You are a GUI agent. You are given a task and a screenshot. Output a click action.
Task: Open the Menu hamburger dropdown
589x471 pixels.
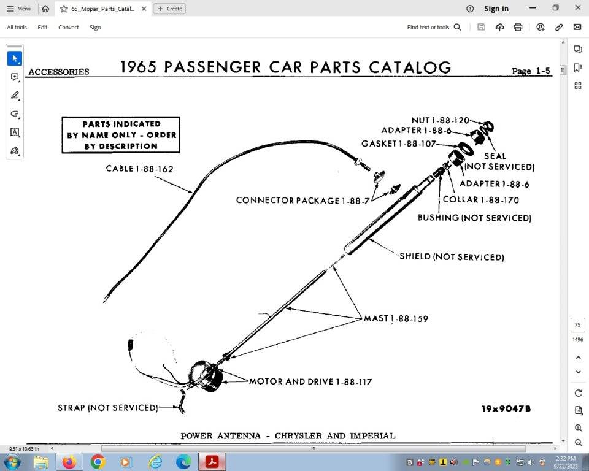(18, 9)
